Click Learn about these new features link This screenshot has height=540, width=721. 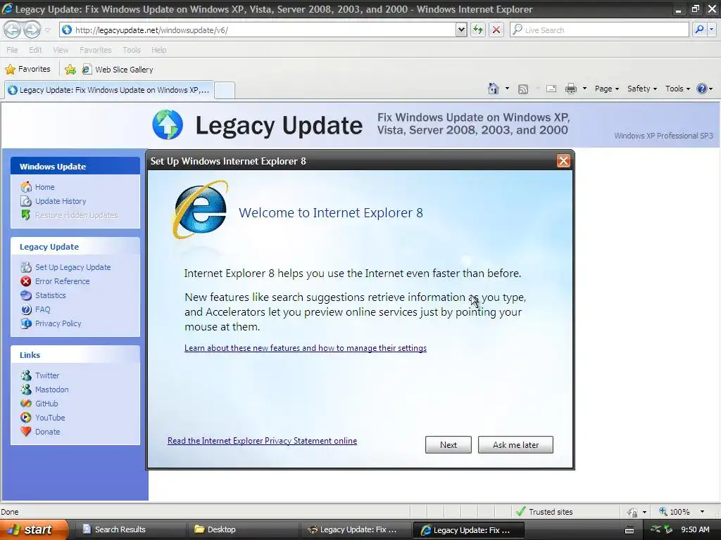tap(306, 348)
